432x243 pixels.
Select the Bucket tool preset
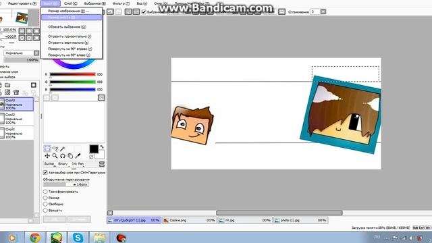49,164
